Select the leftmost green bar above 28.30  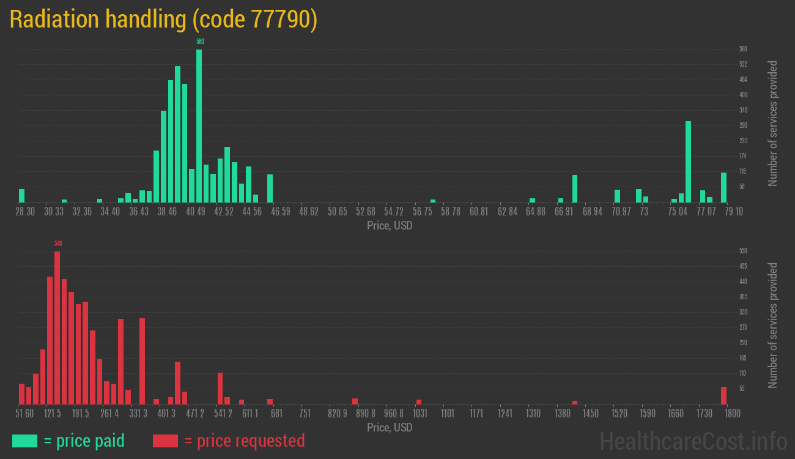coord(22,196)
